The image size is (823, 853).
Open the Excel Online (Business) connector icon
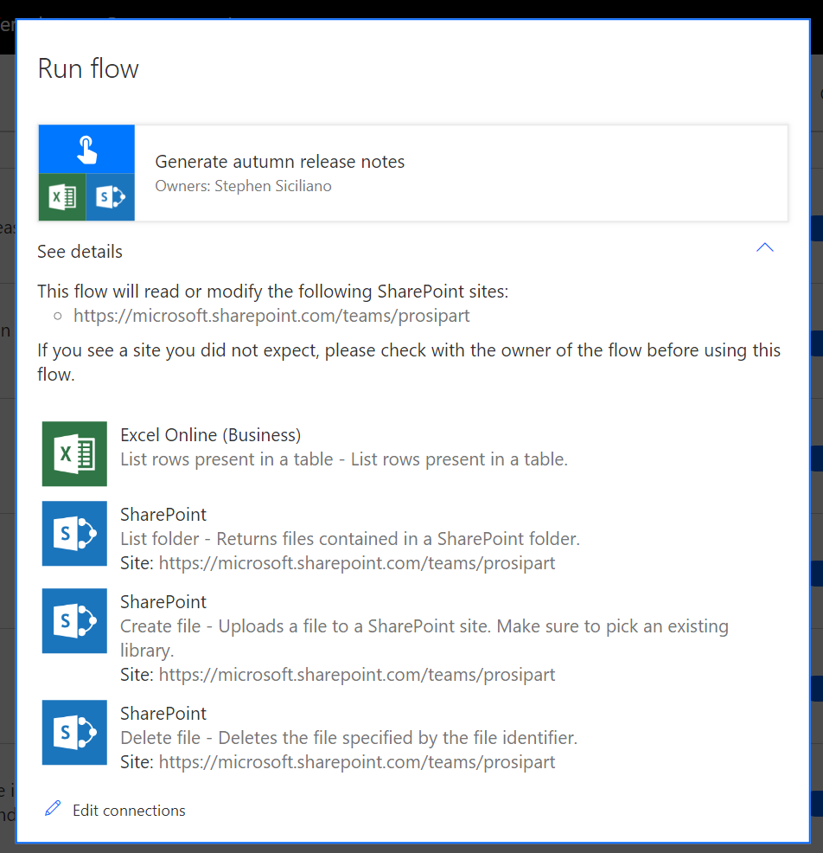tap(74, 453)
